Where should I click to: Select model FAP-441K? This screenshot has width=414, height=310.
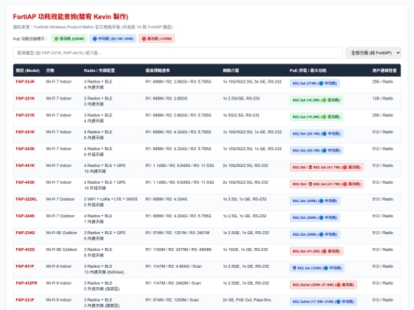coord(25,165)
